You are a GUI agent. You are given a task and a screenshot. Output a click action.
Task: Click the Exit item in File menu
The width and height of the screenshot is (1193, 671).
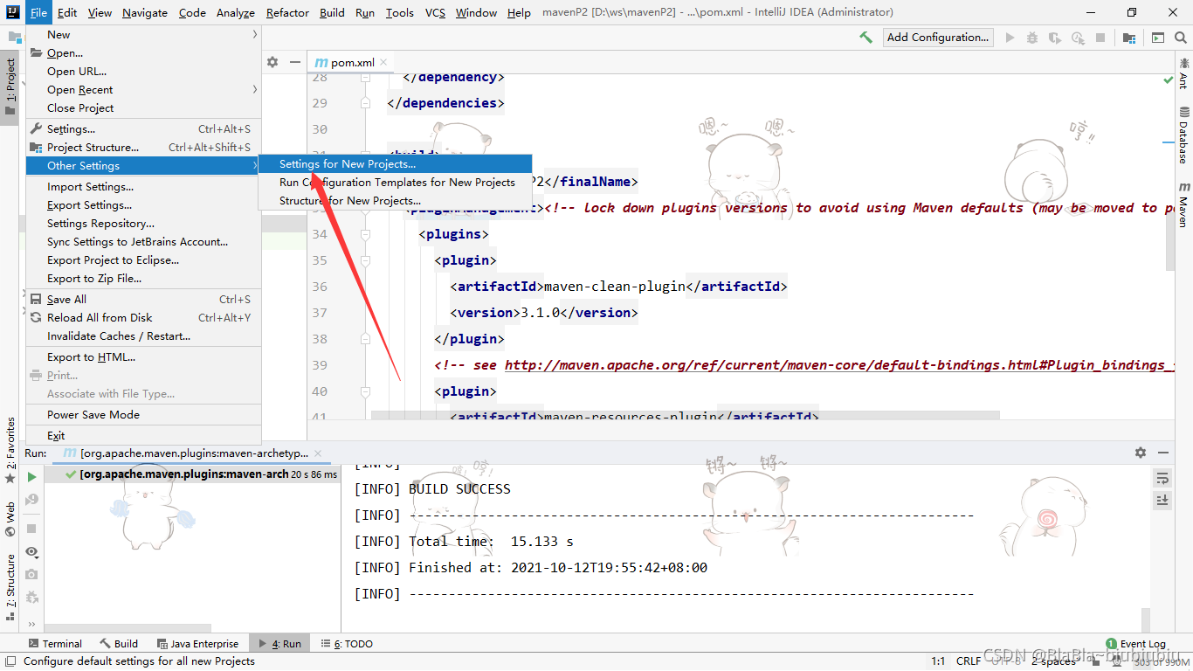click(x=144, y=436)
